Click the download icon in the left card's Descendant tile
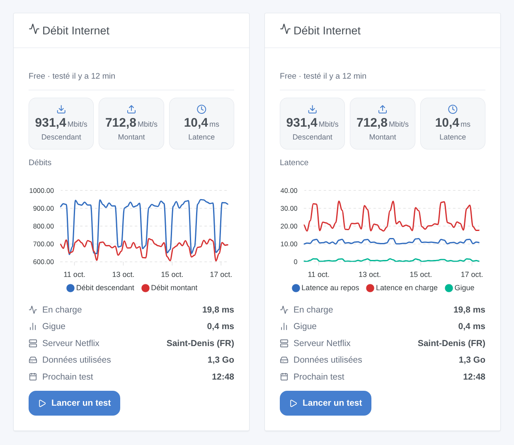Viewport: 514px width, 445px height. pos(61,109)
